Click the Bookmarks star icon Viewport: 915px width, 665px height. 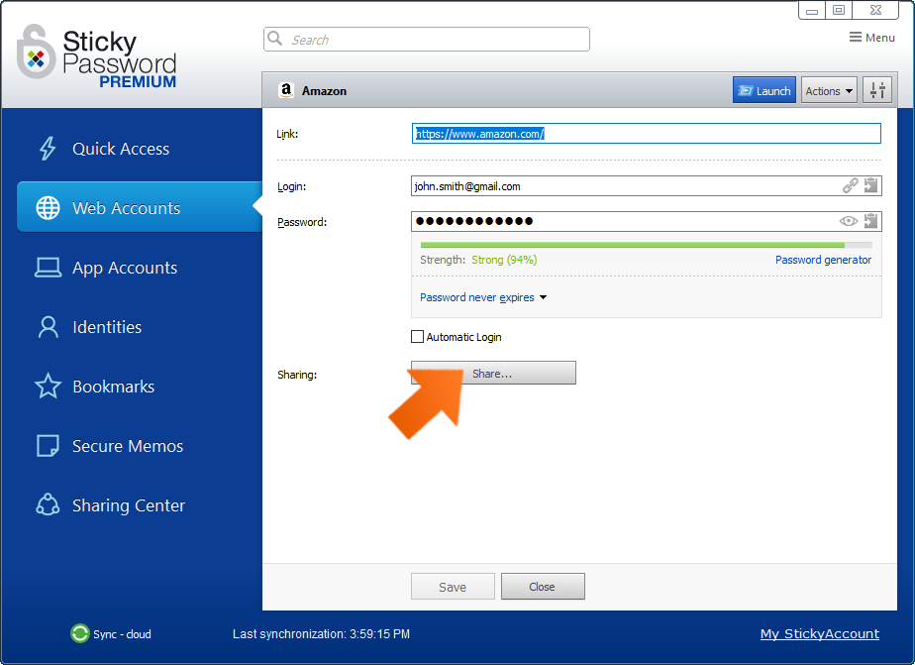48,386
